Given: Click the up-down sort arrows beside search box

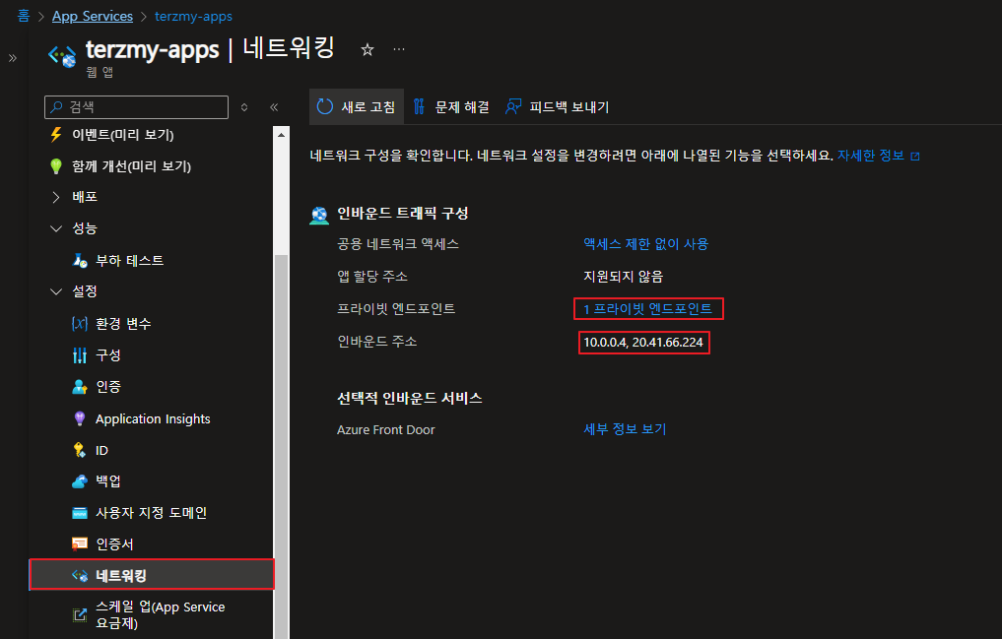Looking at the screenshot, I should point(244,107).
